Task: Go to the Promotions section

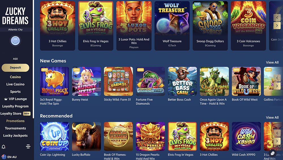Action: 15,121
